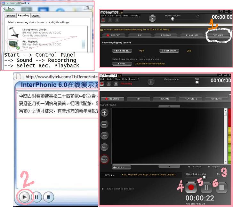
Task: Select the Microphone / Line In device
Action: (48, 32)
